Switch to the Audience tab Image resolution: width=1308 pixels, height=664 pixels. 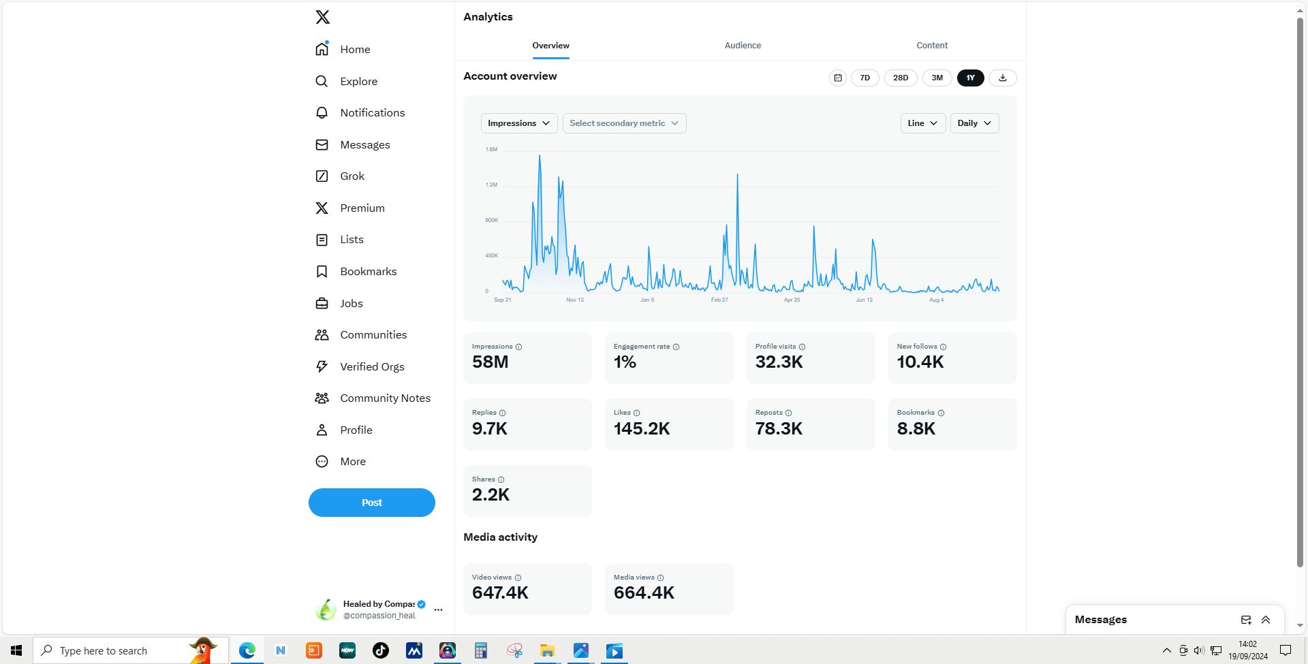point(743,46)
